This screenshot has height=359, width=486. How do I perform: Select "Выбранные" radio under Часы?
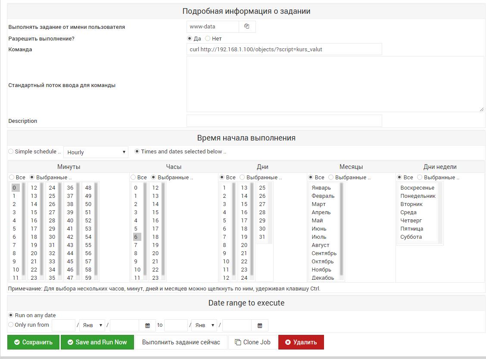tap(153, 177)
